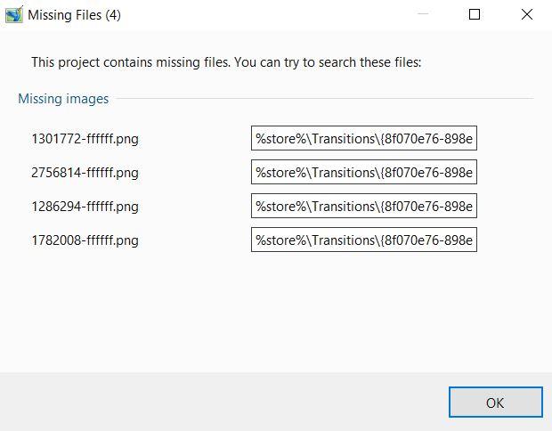Click the empty area below the file list
The width and height of the screenshot is (552, 431).
(x=267, y=312)
